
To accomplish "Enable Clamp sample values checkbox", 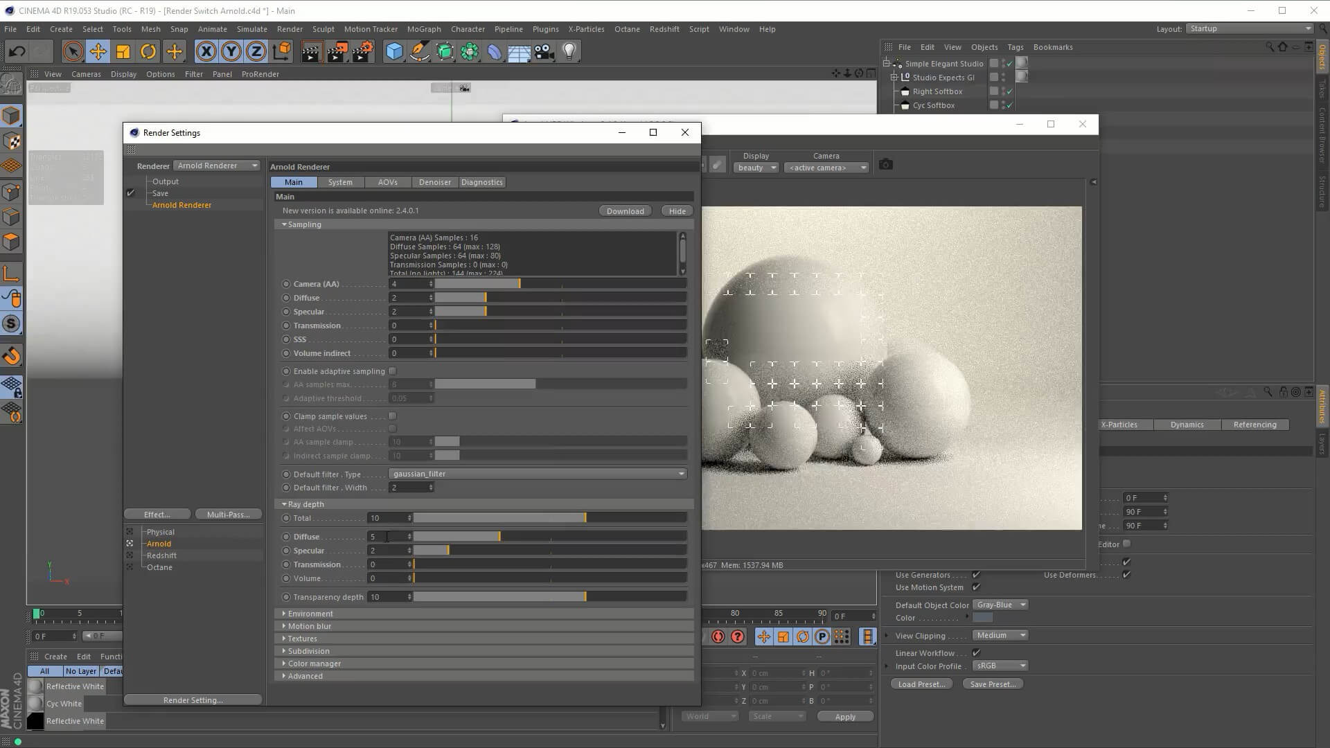I will pyautogui.click(x=393, y=416).
